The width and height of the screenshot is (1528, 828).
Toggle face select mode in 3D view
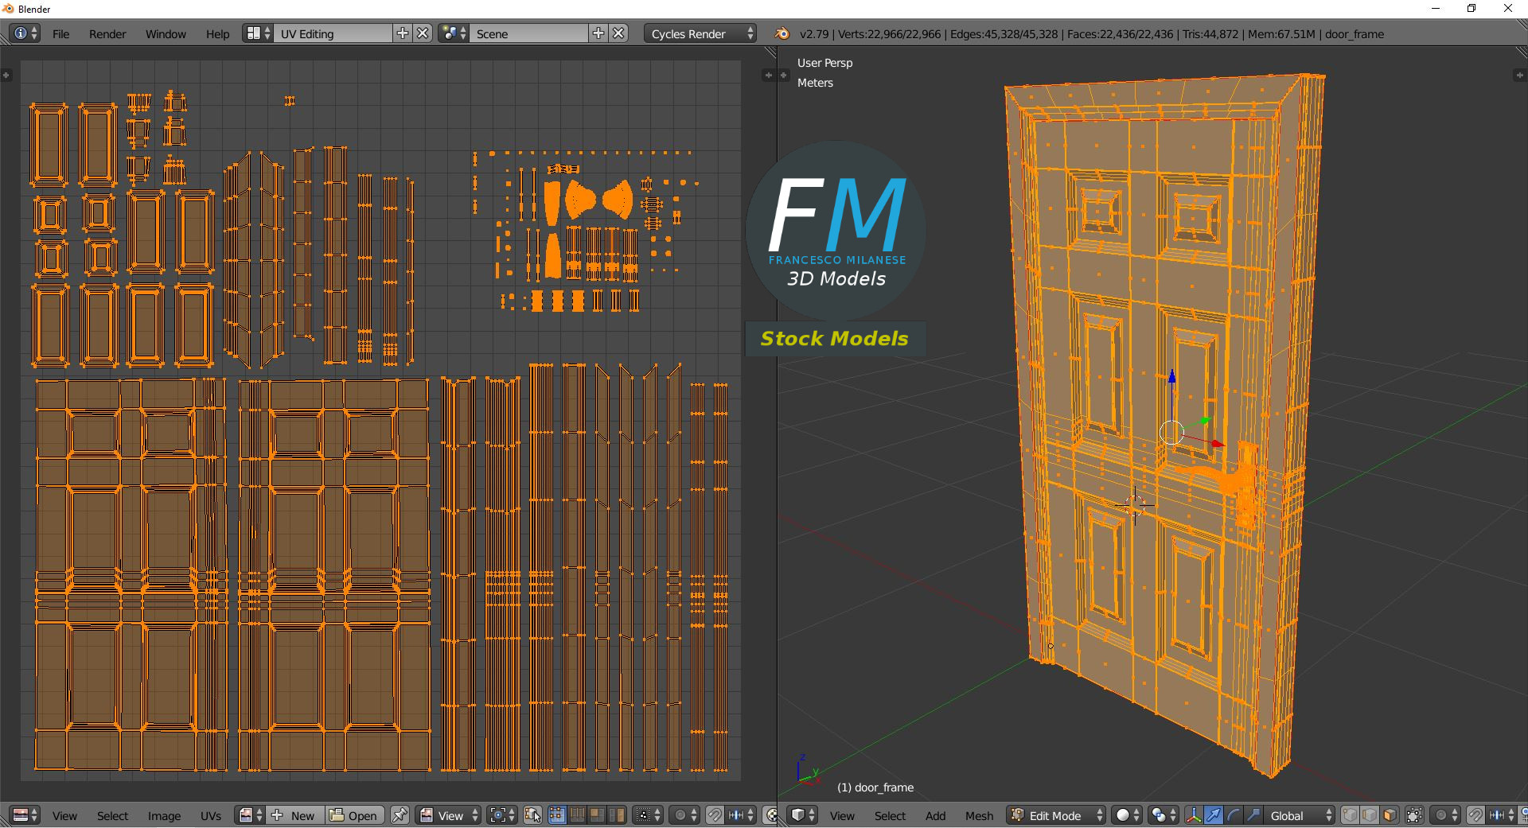pos(1390,815)
